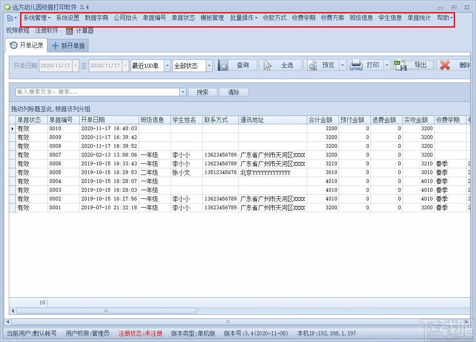Click the 学生姓名 column header

click(x=186, y=120)
